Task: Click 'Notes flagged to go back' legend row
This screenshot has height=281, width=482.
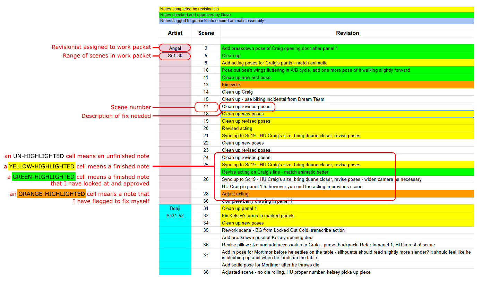Action: 317,21
